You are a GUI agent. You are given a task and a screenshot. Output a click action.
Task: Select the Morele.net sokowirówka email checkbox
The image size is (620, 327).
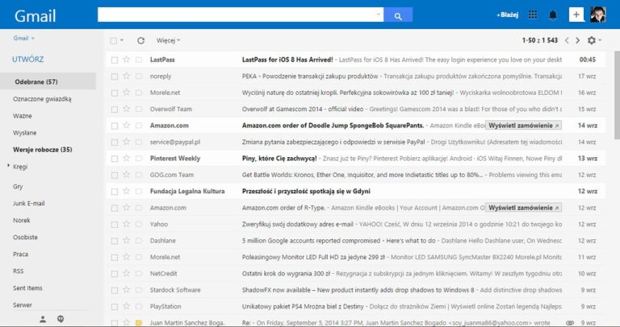coord(115,93)
